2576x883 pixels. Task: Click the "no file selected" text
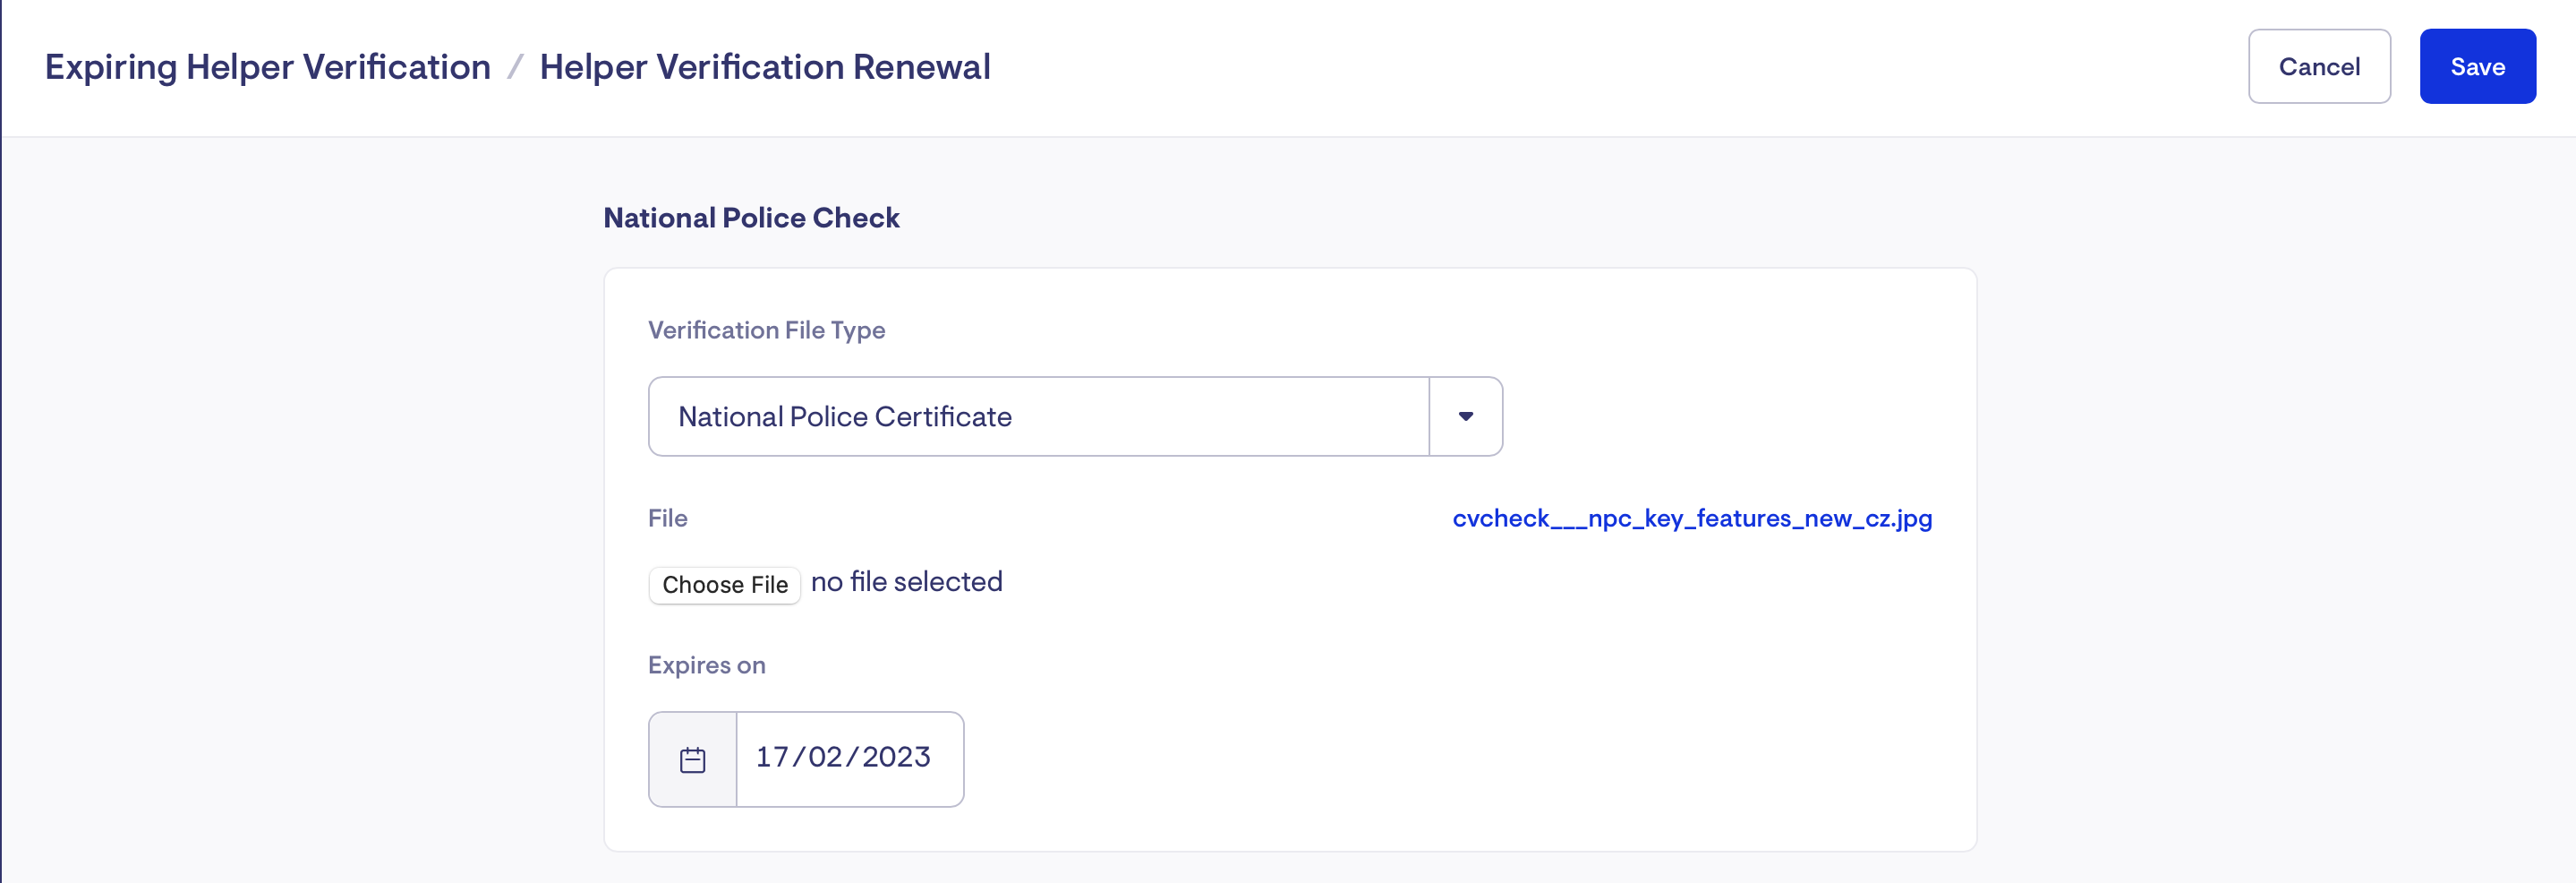pos(906,582)
